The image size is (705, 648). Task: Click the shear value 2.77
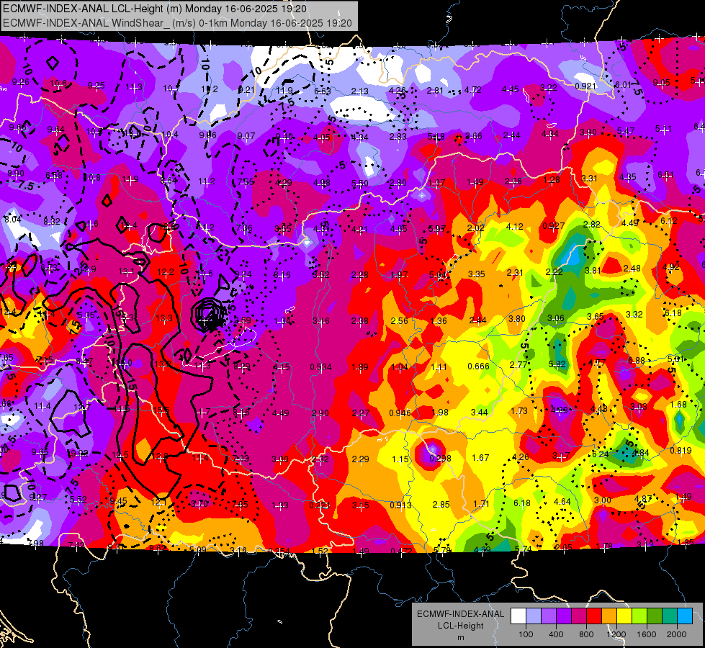click(x=518, y=365)
